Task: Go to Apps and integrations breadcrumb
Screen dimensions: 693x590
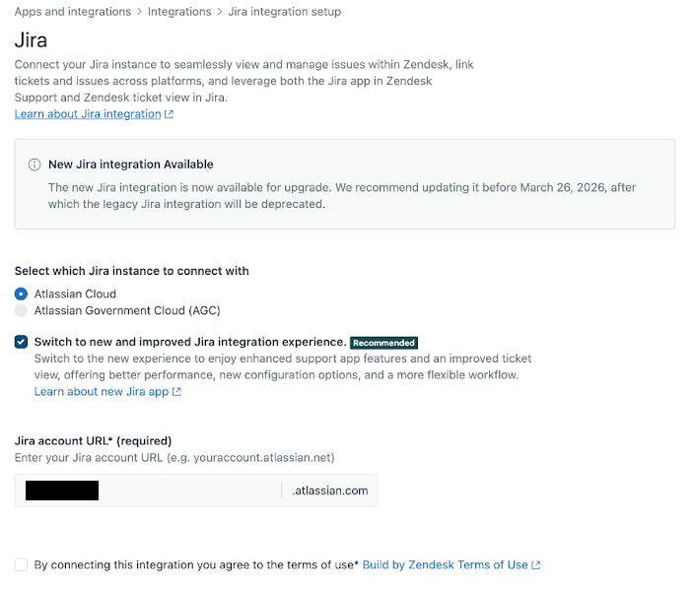Action: (x=73, y=12)
